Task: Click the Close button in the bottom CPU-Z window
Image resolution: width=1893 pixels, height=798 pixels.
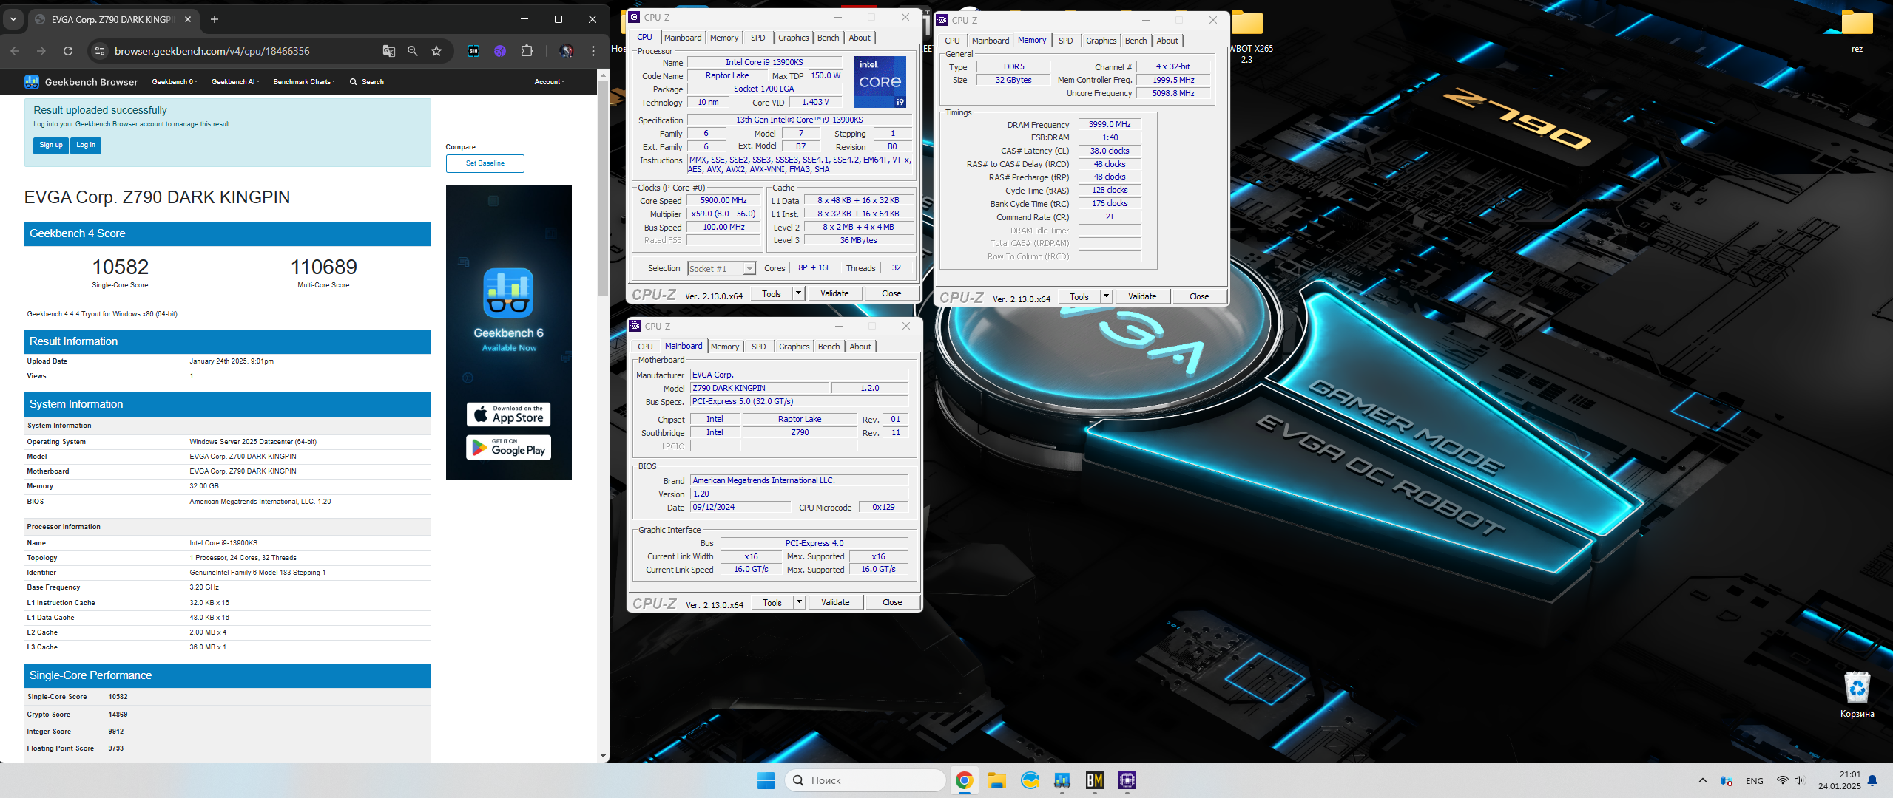Action: click(x=892, y=602)
